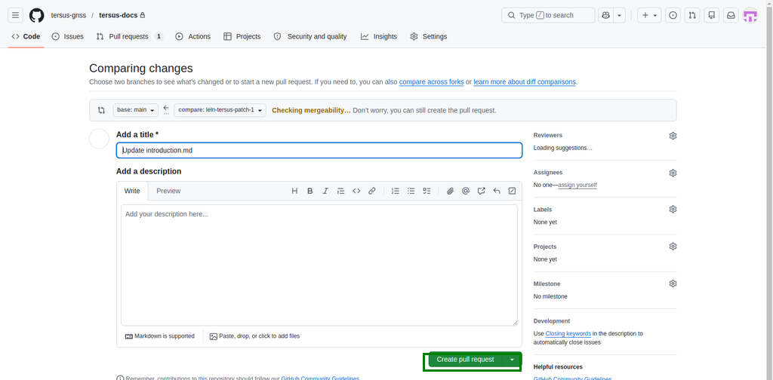Viewport: 773px width, 380px height.
Task: Attach files using paperclip icon
Action: [x=450, y=191]
